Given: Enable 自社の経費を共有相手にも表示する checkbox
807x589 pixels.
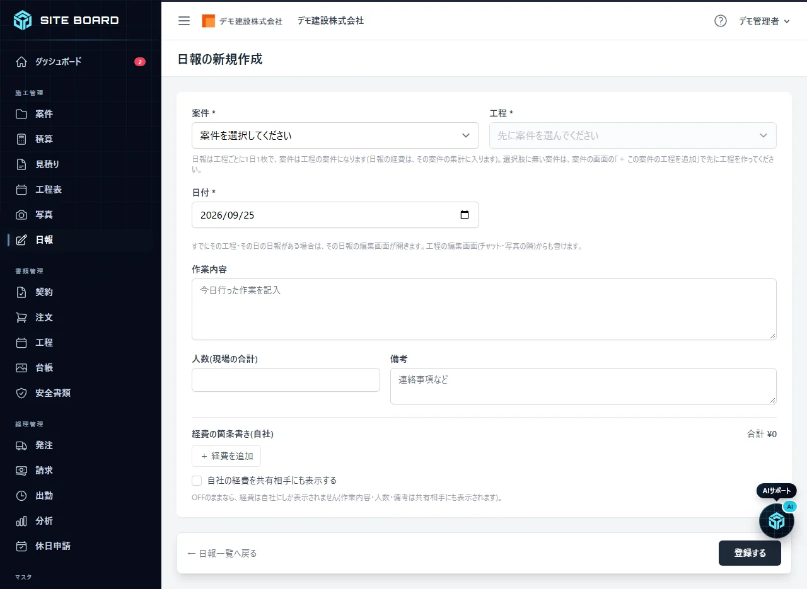Looking at the screenshot, I should coord(197,481).
